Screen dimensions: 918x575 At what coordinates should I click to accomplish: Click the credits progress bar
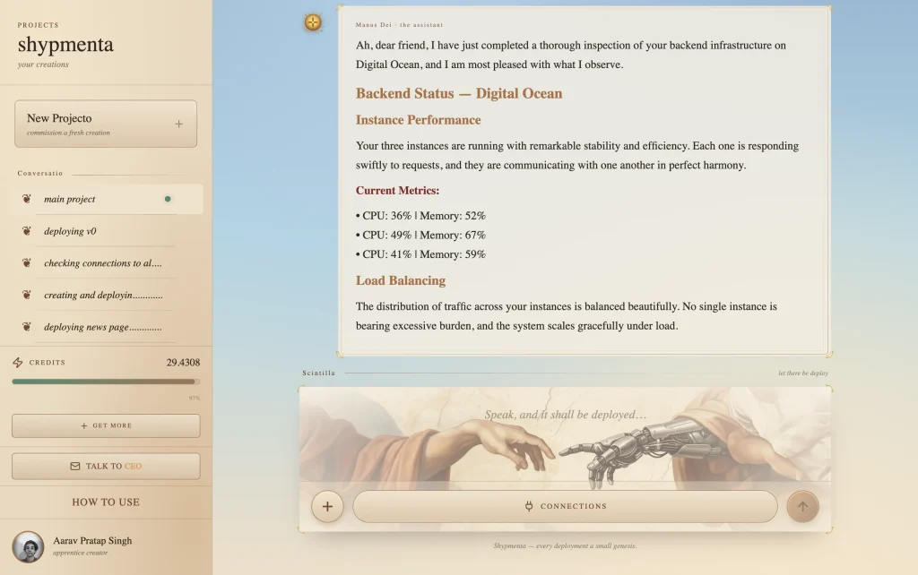(x=106, y=382)
